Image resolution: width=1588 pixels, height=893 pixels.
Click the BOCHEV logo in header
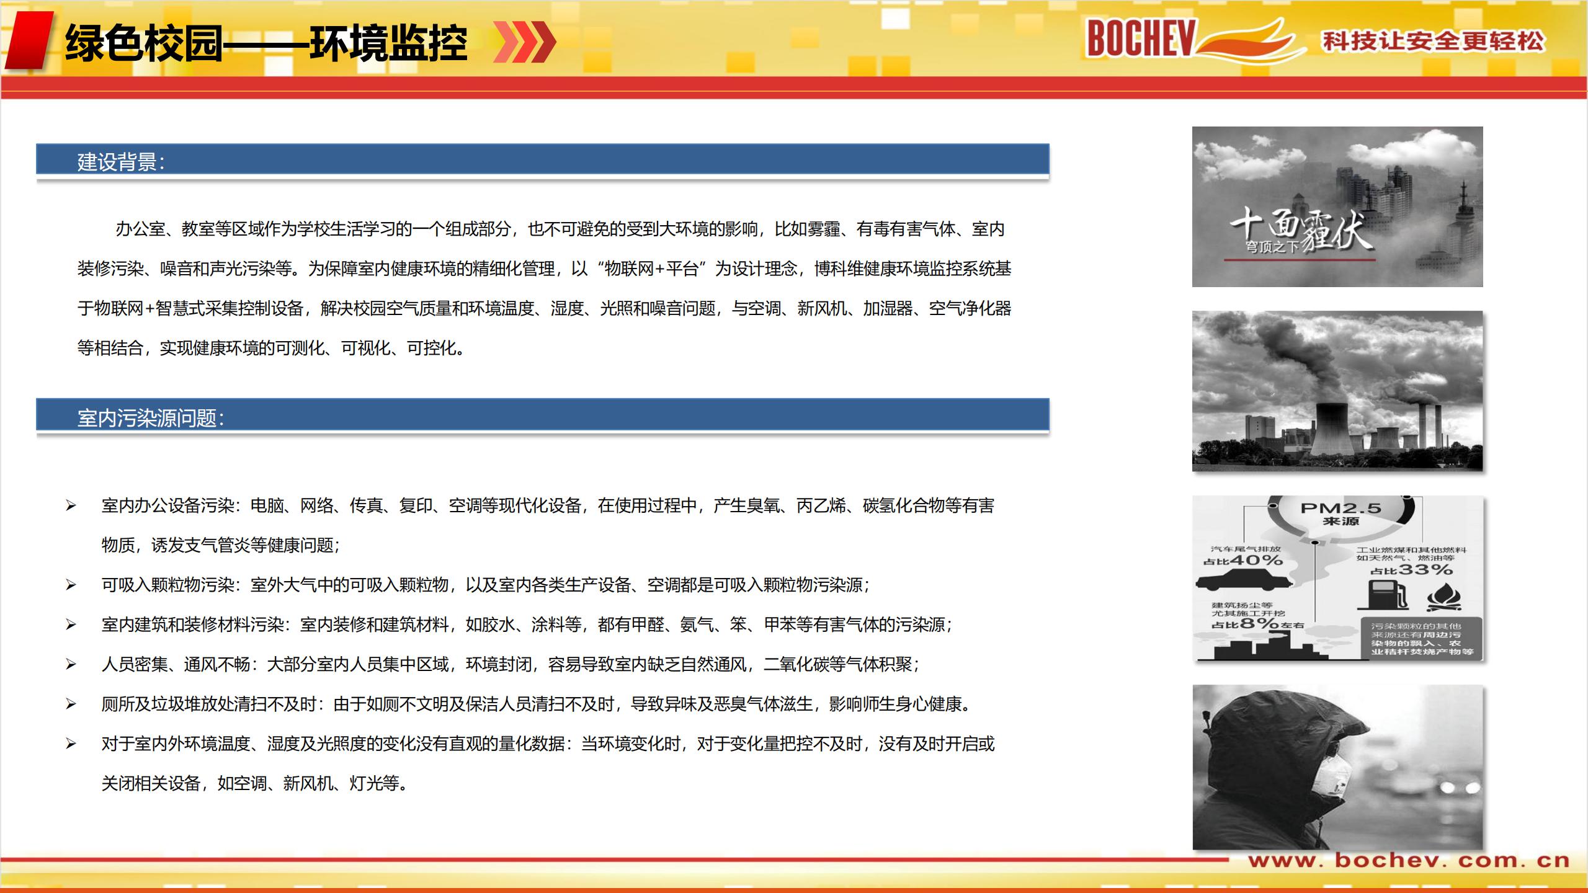[1140, 38]
